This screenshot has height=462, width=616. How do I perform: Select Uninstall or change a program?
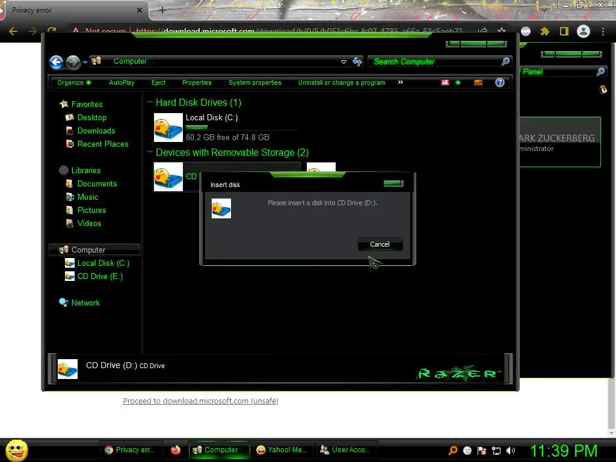[x=342, y=82]
